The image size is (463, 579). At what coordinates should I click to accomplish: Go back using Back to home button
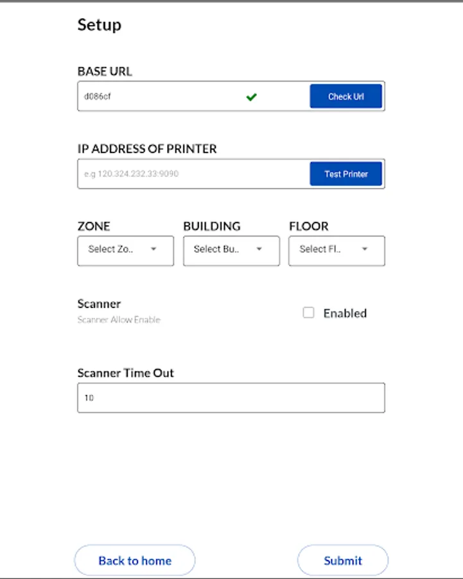(135, 560)
